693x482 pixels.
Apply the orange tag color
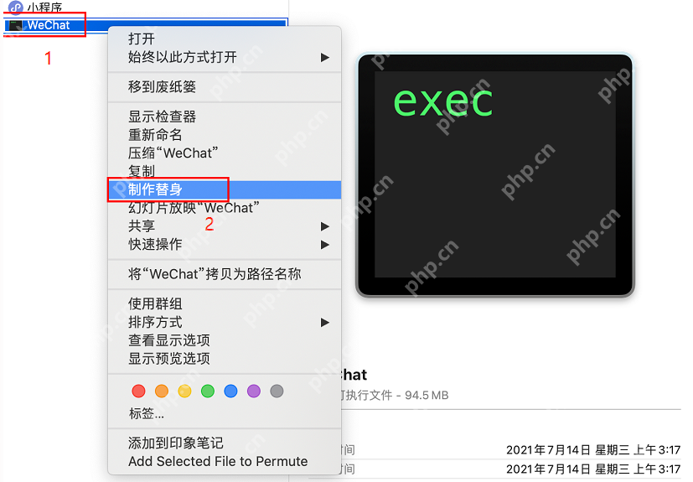click(x=162, y=391)
